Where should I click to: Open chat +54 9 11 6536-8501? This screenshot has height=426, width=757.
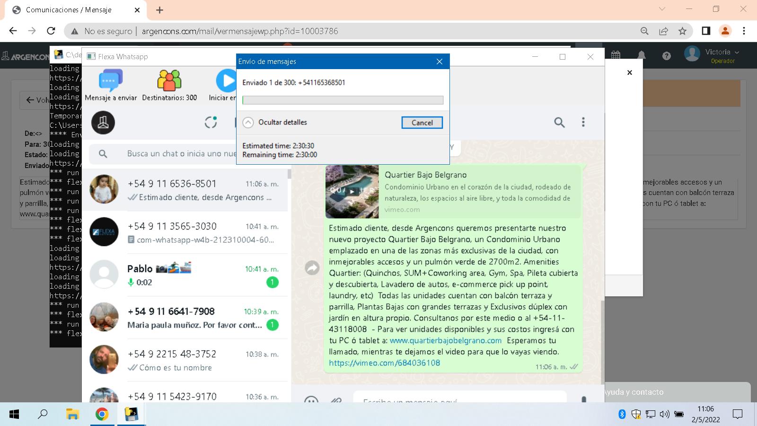pos(185,190)
